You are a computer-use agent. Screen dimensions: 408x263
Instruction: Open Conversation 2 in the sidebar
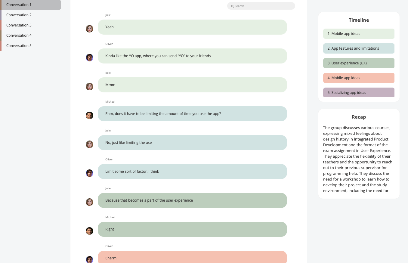19,15
